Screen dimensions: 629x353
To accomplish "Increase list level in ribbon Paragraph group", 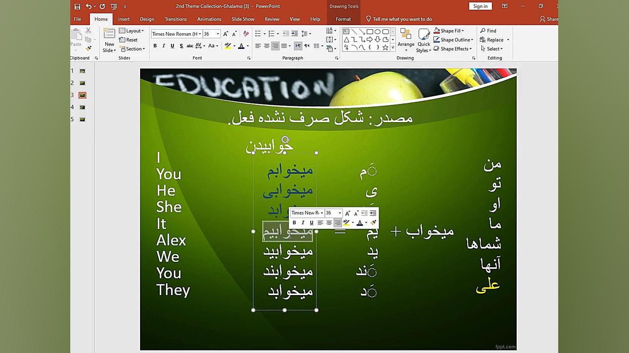I will tap(294, 34).
